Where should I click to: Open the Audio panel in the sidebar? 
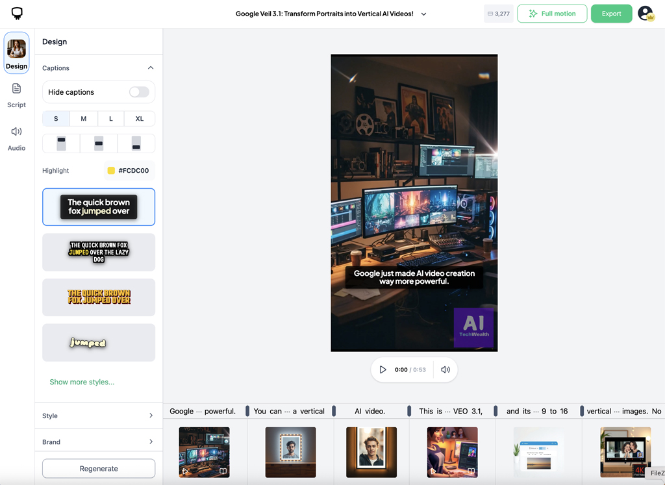[16, 138]
